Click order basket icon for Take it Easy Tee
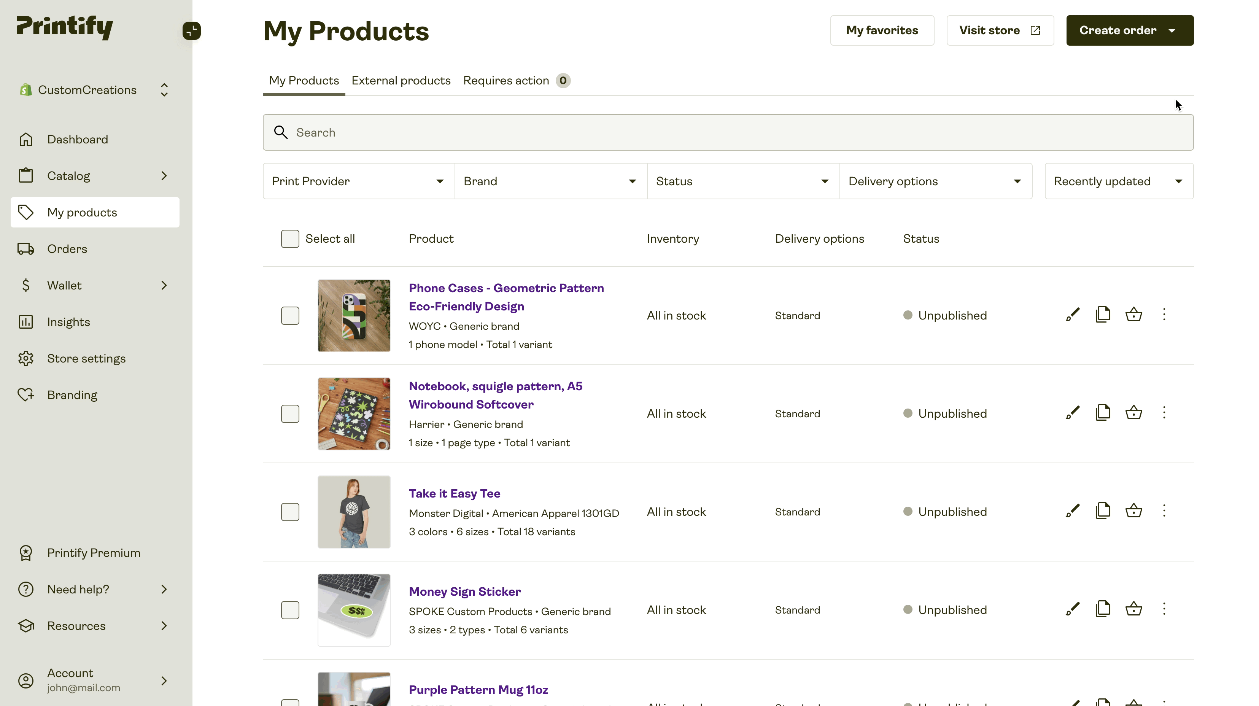1259x706 pixels. pyautogui.click(x=1133, y=511)
